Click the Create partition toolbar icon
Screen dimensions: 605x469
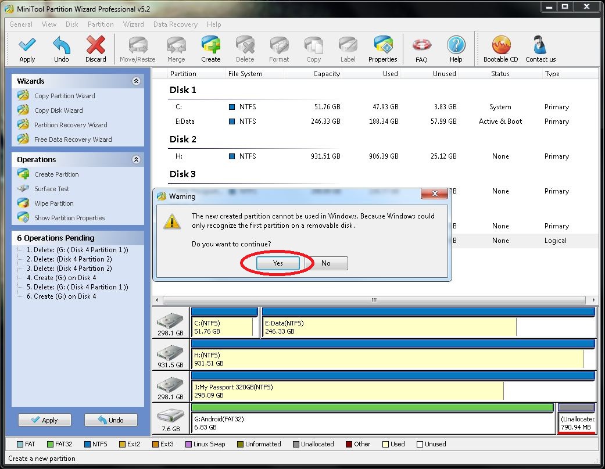pyautogui.click(x=210, y=45)
